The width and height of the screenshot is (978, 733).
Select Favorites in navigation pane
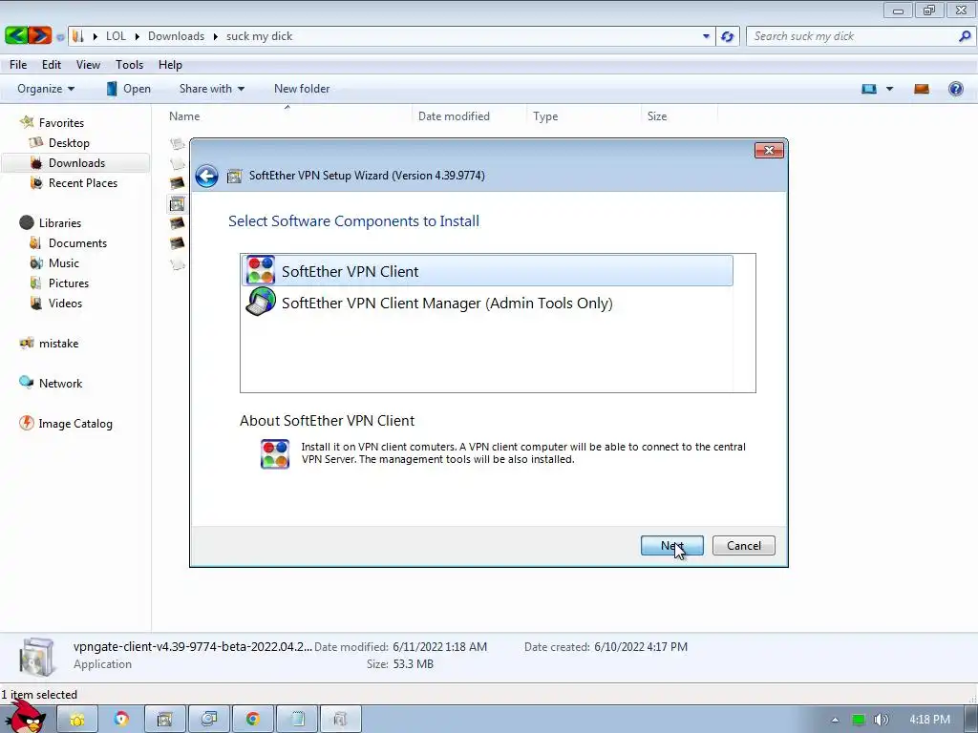[61, 123]
